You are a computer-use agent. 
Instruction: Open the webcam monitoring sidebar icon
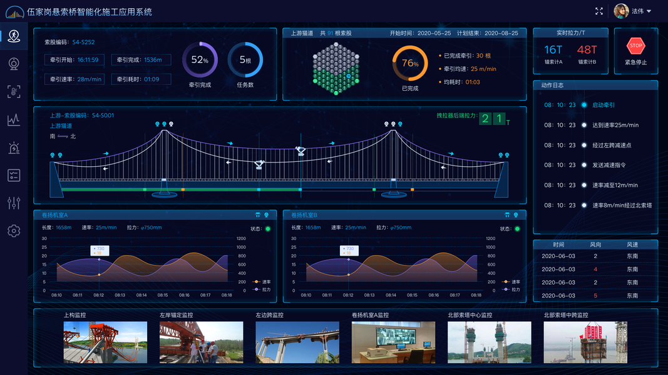coord(14,64)
